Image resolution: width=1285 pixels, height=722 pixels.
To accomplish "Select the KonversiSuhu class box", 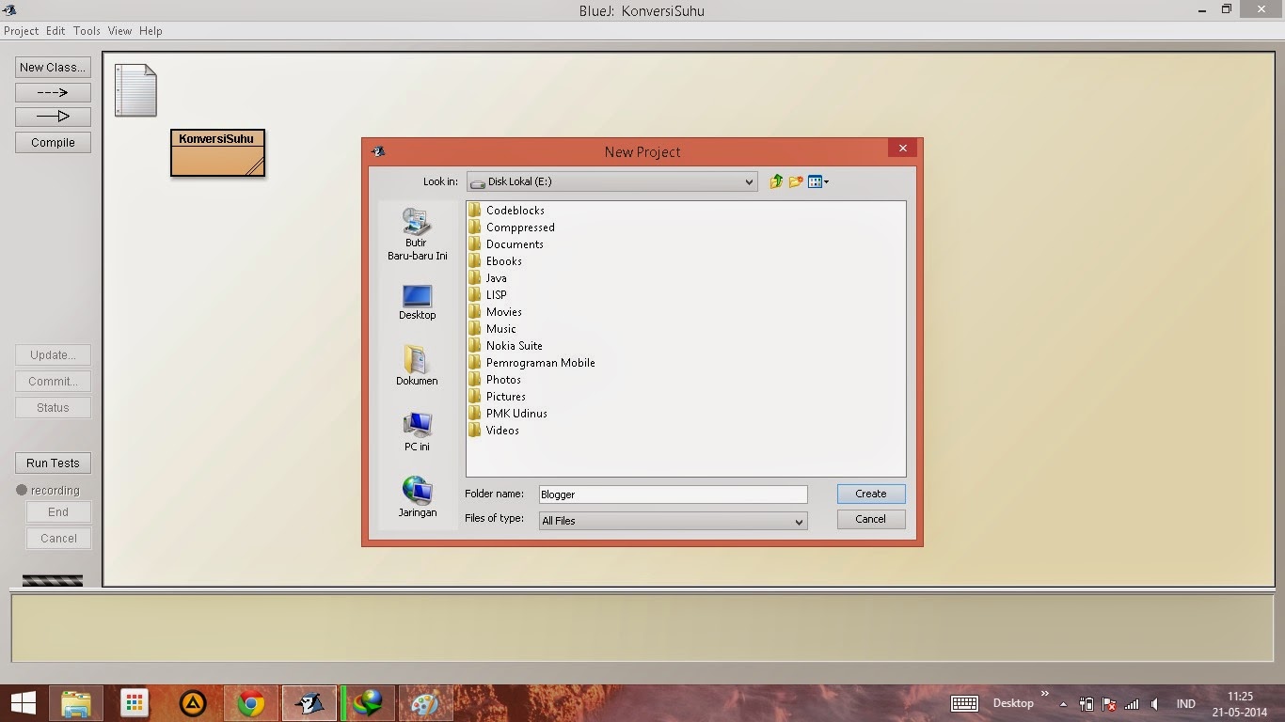I will (x=217, y=152).
